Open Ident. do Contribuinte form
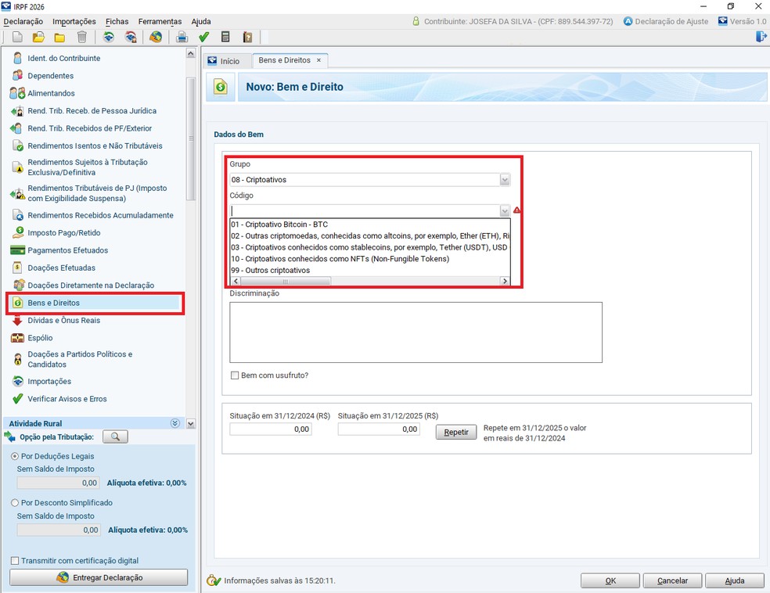The image size is (770, 593). coord(64,58)
